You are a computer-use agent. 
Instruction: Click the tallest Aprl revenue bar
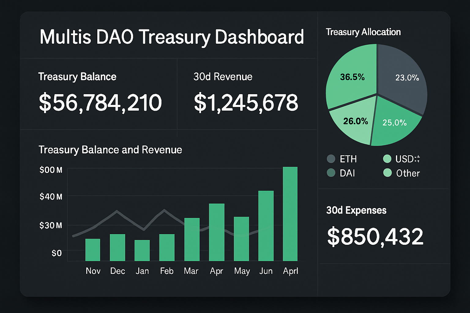click(290, 214)
